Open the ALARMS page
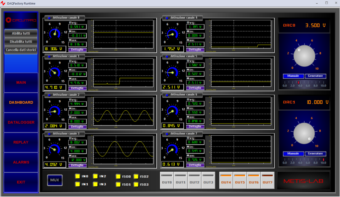340x197 pixels. [x=21, y=162]
